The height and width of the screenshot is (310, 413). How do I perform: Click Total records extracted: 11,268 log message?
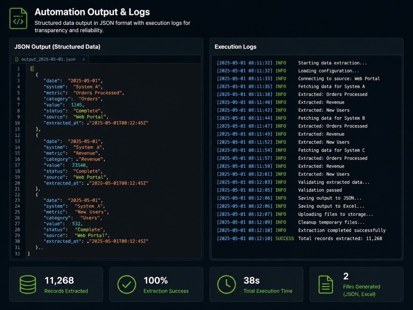pos(340,238)
